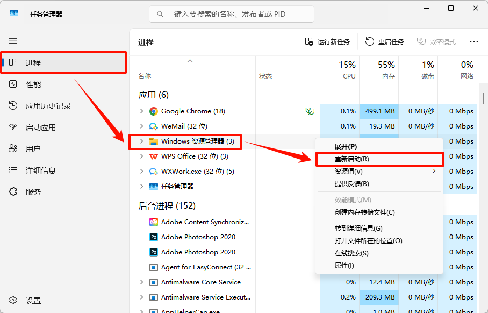Select the 应用历史记录 sidebar icon
Screen dimensions: 488x313
[13, 105]
